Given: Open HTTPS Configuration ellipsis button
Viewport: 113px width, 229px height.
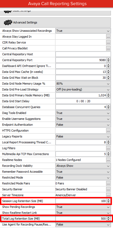Looking at the screenshot, I should click(108, 131).
